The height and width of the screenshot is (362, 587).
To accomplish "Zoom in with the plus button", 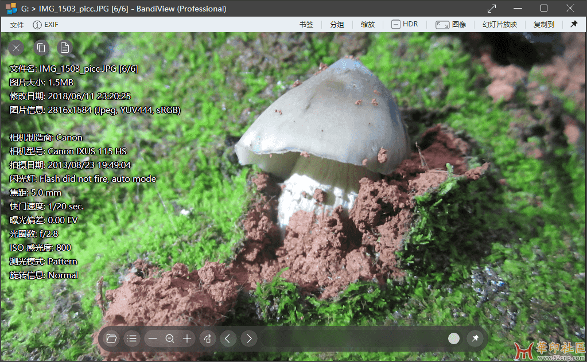I will tap(187, 339).
